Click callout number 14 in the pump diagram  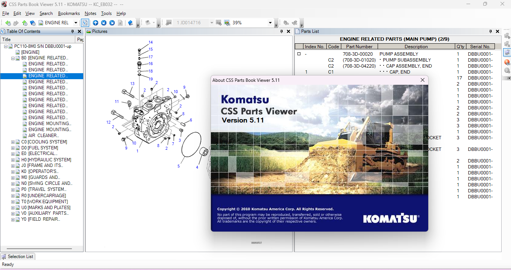[x=151, y=42]
